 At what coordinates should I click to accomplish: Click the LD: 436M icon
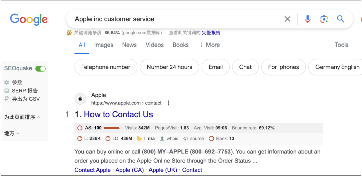coord(108,139)
